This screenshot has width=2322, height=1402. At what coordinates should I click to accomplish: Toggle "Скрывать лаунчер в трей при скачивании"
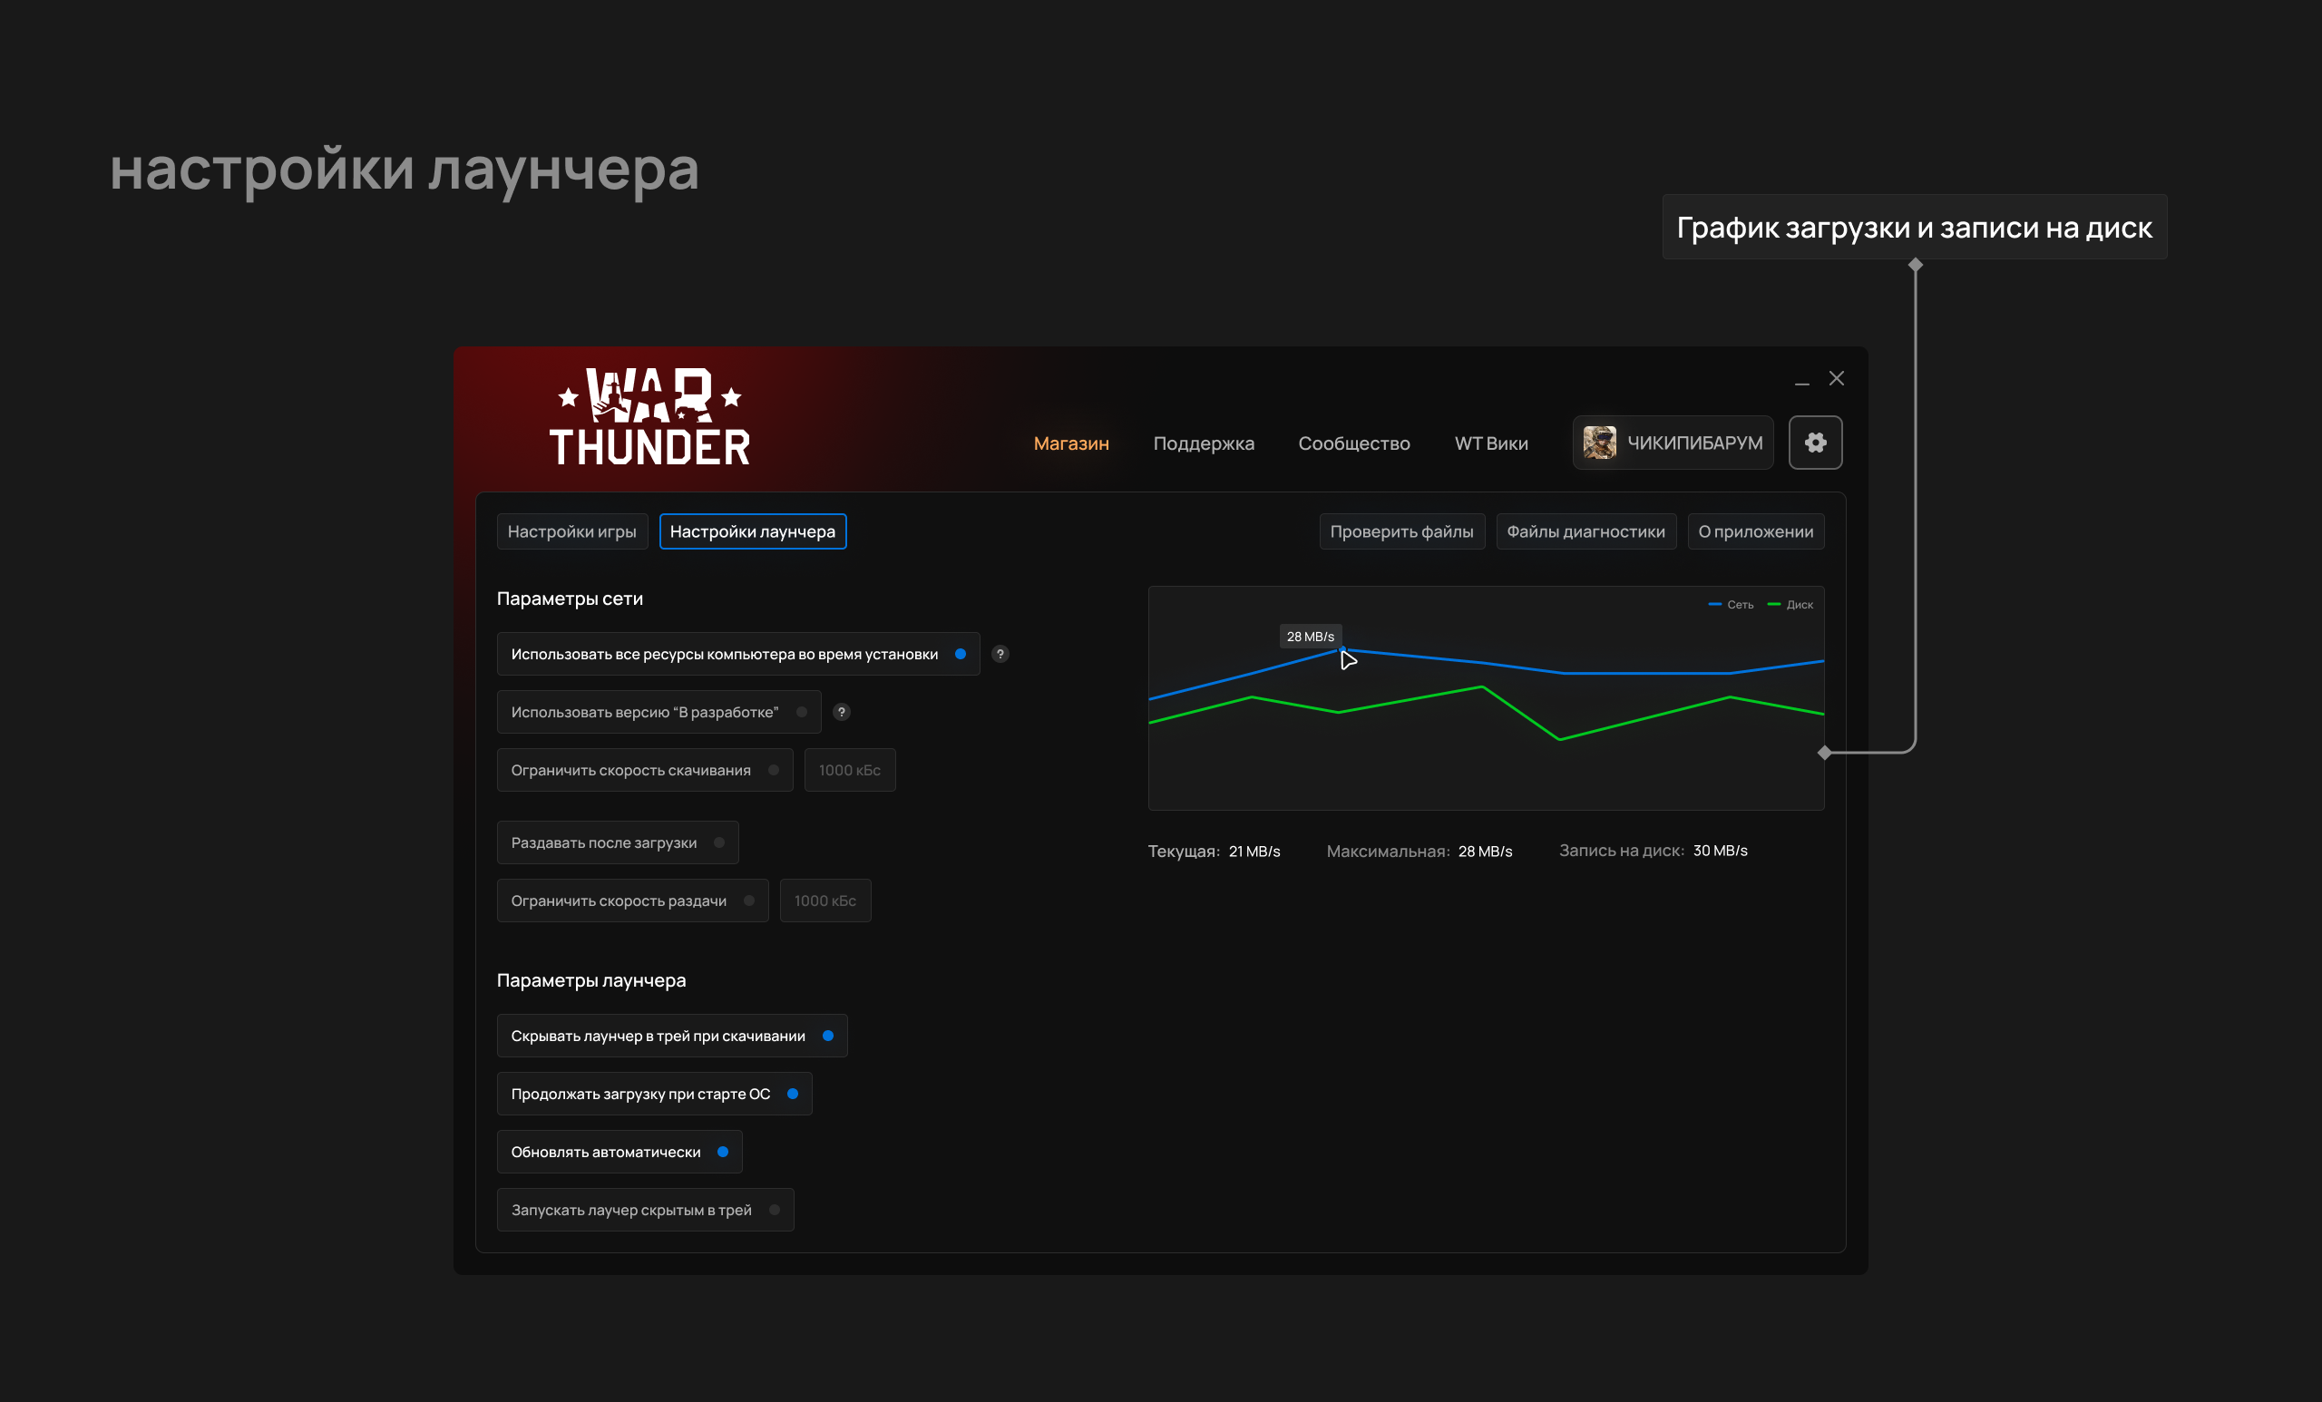pos(827,1036)
